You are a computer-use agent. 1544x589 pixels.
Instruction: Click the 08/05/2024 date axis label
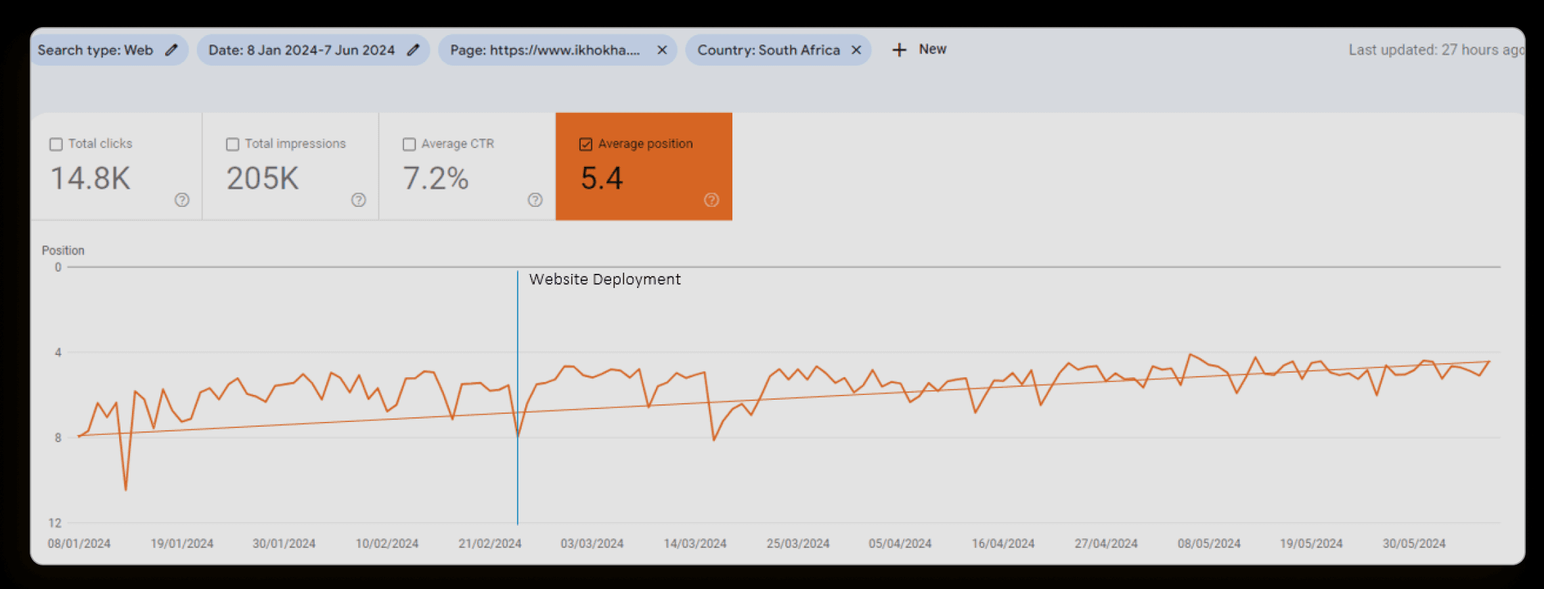tap(1209, 544)
